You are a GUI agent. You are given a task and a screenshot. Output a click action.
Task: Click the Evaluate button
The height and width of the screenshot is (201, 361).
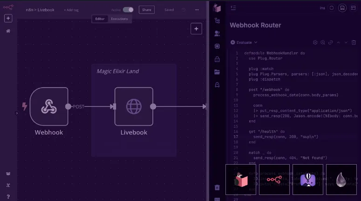click(241, 42)
